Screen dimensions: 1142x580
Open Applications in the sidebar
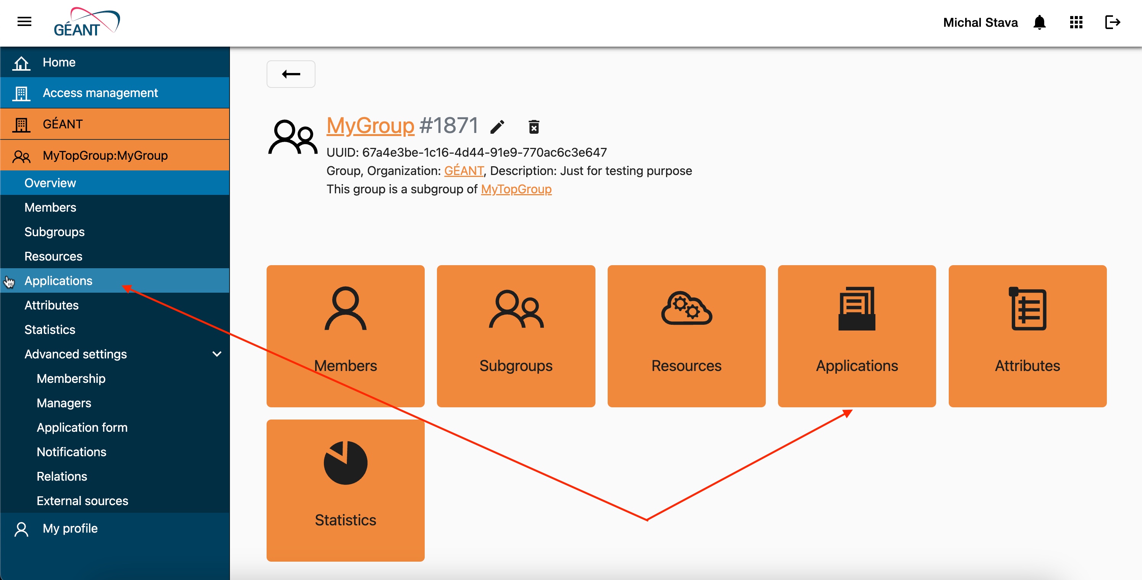pos(115,280)
